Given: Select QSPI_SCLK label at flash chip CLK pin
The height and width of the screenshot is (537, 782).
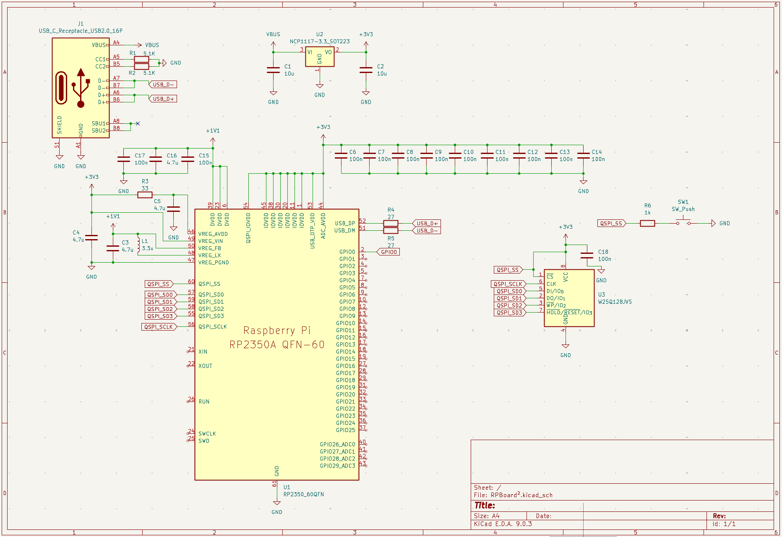Looking at the screenshot, I should (x=508, y=284).
